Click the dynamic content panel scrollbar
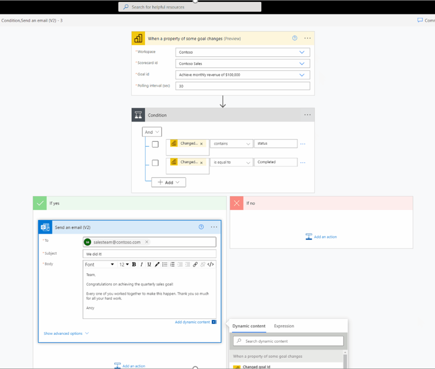Screen dimensions: 435x369 (x=345, y=361)
